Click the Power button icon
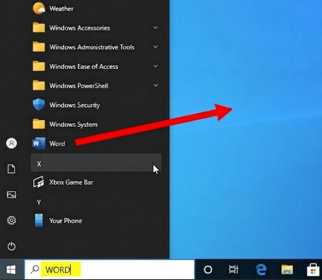 (x=11, y=246)
